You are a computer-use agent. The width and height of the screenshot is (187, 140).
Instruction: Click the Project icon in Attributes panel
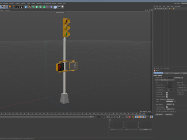pyautogui.click(x=155, y=71)
